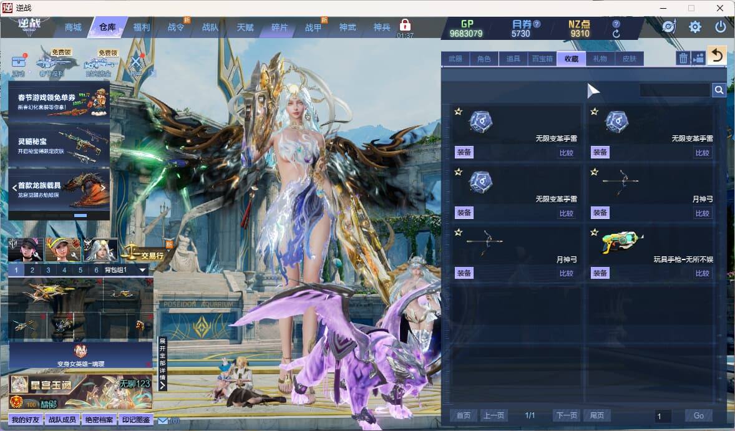
Task: Compare the 玩具手枪-无所不娱 with 比较
Action: tap(702, 273)
